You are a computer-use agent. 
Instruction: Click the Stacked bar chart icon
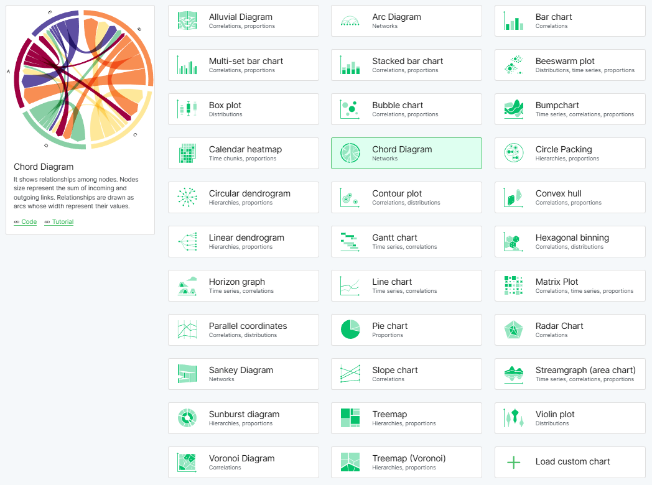350,65
